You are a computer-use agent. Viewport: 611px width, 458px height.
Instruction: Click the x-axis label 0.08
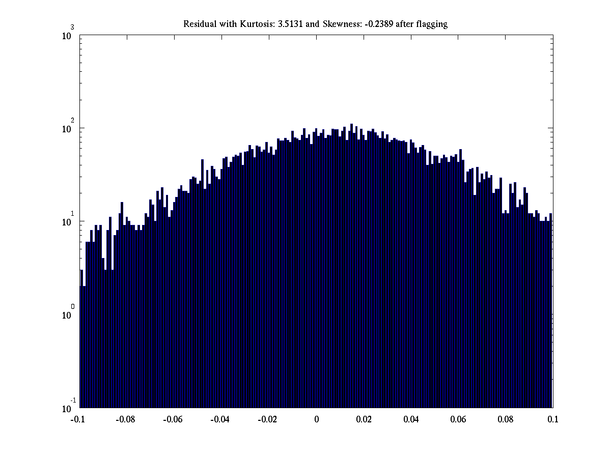coord(506,420)
